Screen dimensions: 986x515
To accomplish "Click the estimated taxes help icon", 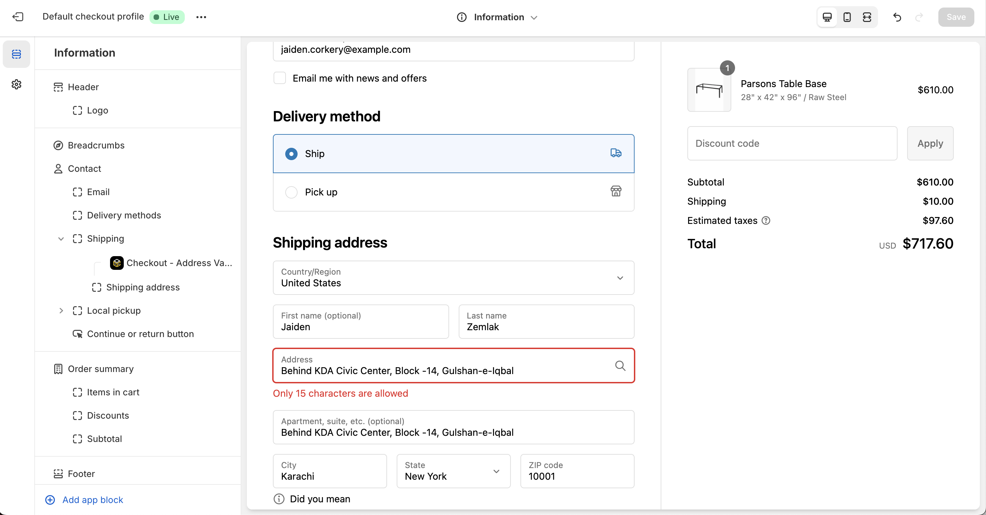I will click(766, 220).
